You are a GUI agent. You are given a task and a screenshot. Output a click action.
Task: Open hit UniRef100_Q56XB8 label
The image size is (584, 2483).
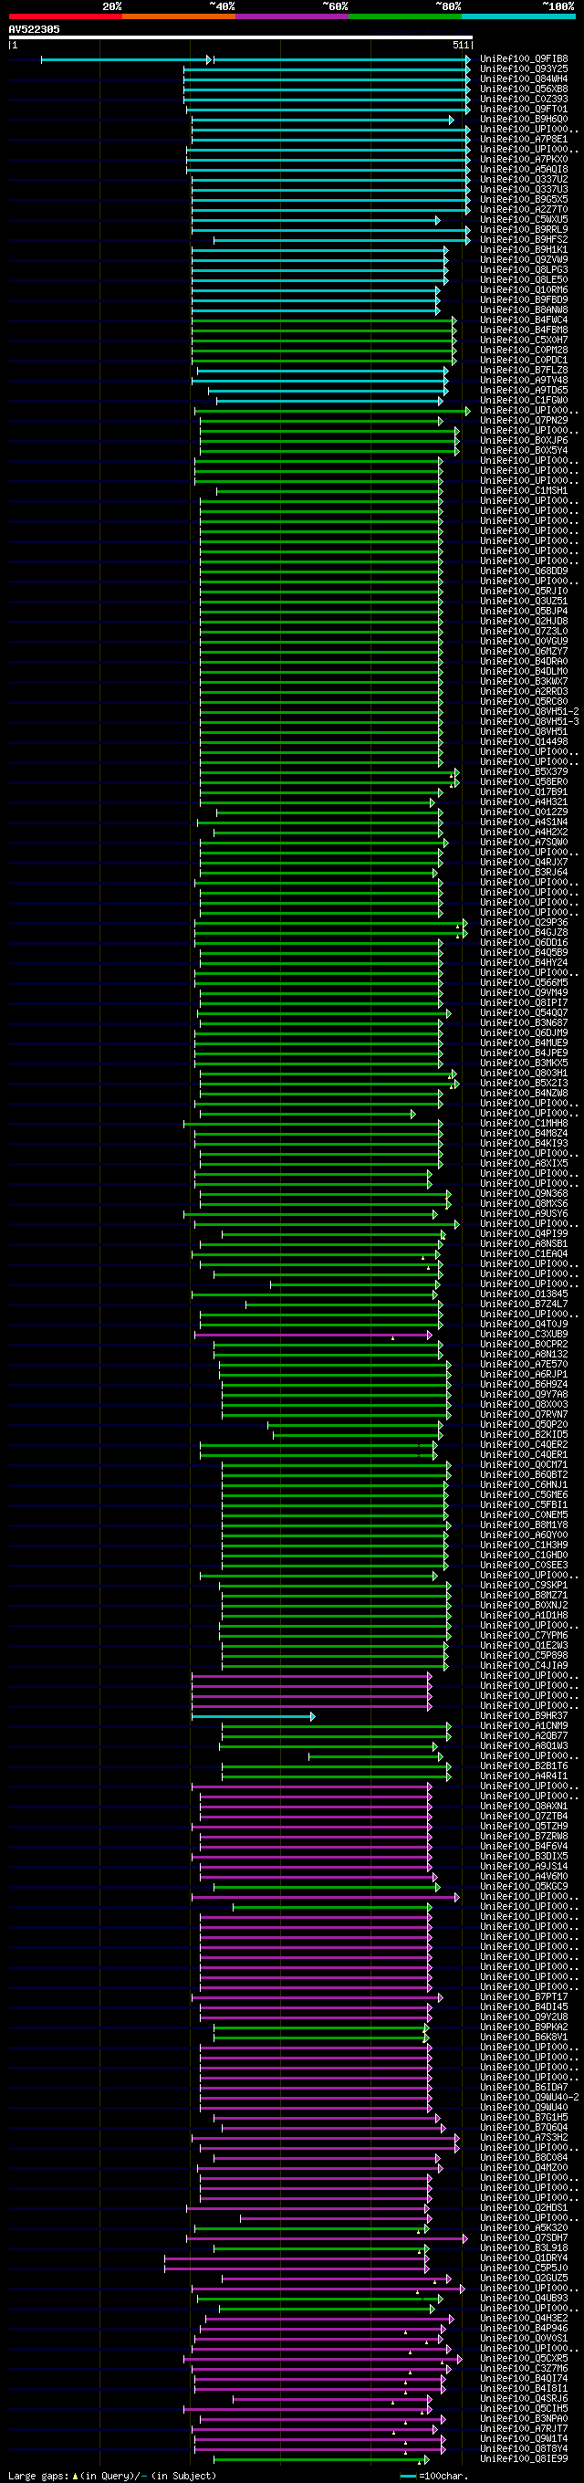[525, 89]
